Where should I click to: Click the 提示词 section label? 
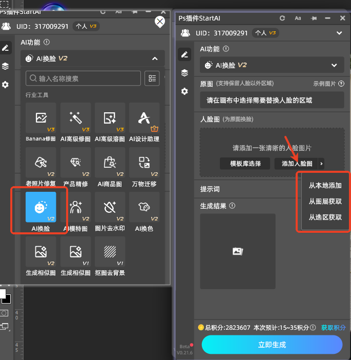click(x=210, y=189)
